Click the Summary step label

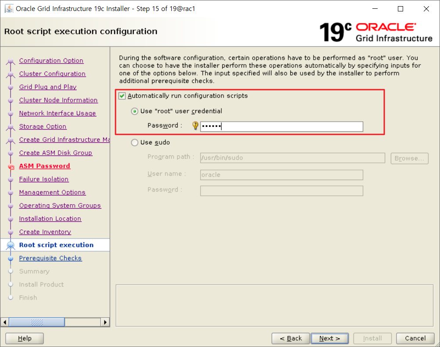coord(34,271)
